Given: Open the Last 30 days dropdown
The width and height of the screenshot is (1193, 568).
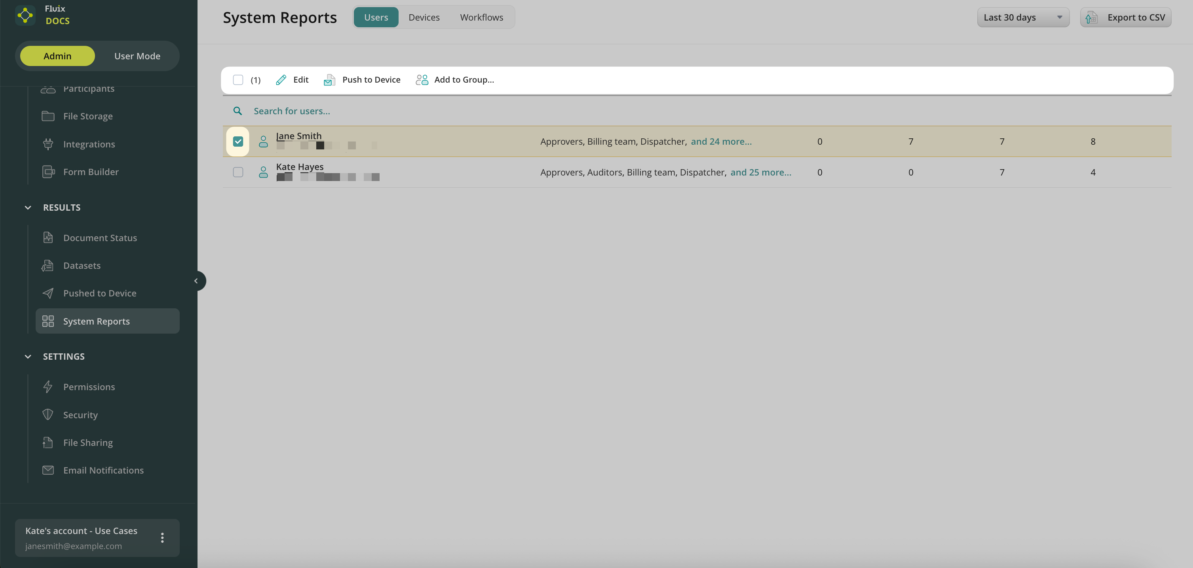Looking at the screenshot, I should [x=1022, y=17].
